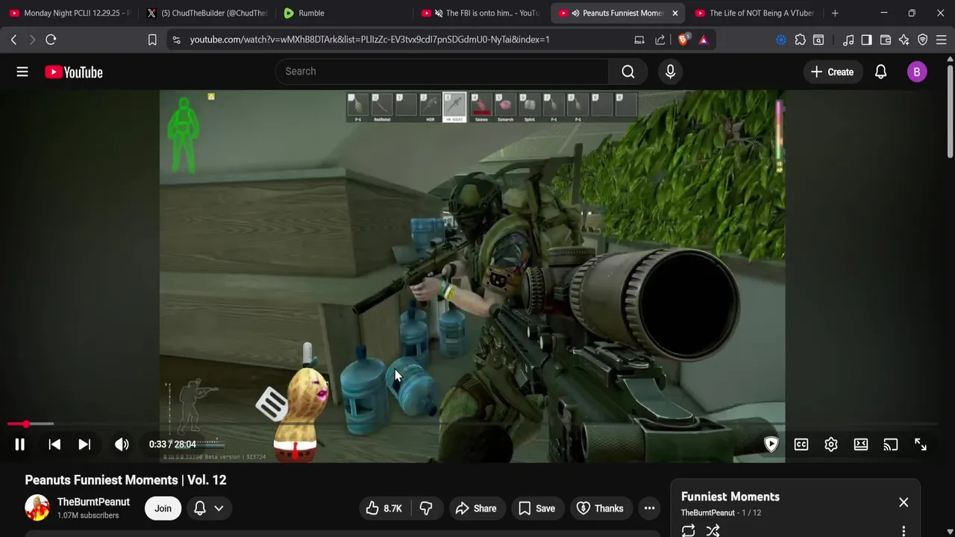Skip to the next playlist video
The height and width of the screenshot is (537, 955).
[84, 445]
